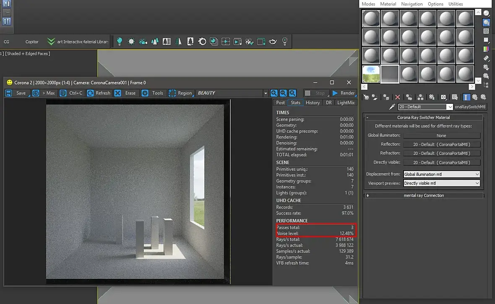Pick material with the eyedropper icon
Screen dimensions: 495x304
(392, 107)
